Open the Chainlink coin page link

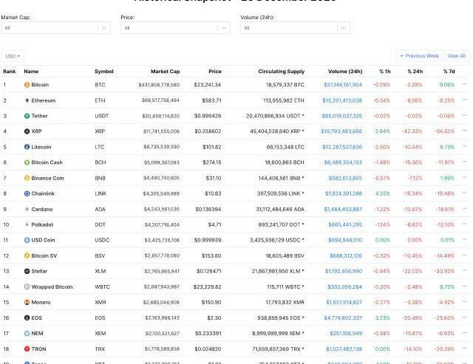point(44,193)
